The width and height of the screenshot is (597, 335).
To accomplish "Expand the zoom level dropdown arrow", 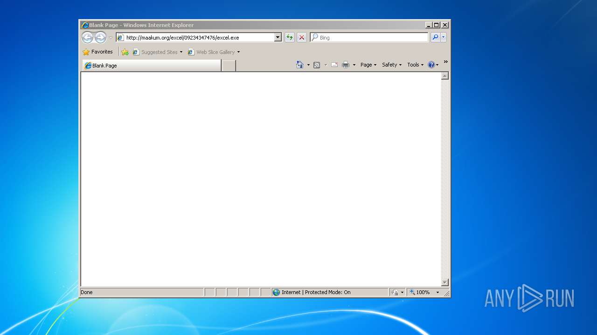I will click(437, 292).
